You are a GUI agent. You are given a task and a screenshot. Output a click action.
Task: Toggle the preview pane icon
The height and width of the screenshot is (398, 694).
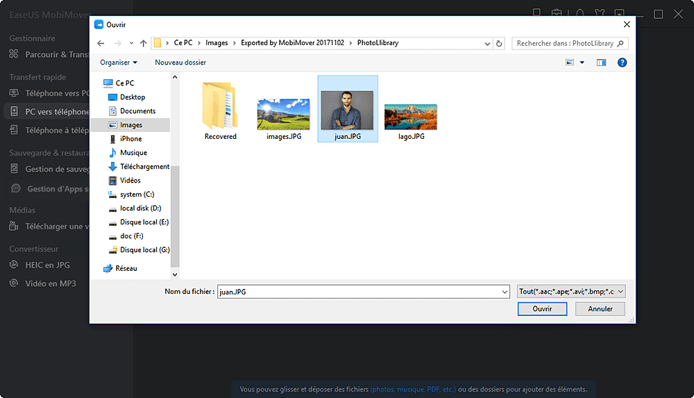tap(601, 63)
